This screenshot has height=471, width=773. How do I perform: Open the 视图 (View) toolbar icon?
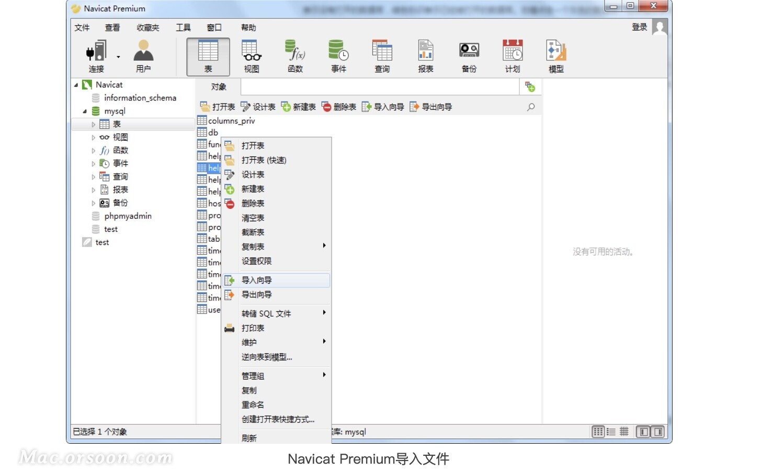(x=252, y=56)
